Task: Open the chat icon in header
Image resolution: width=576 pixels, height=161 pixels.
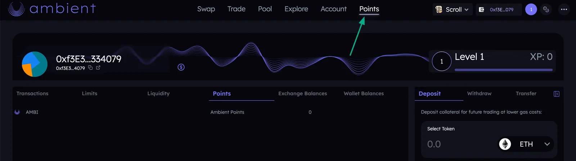Action: click(x=546, y=9)
